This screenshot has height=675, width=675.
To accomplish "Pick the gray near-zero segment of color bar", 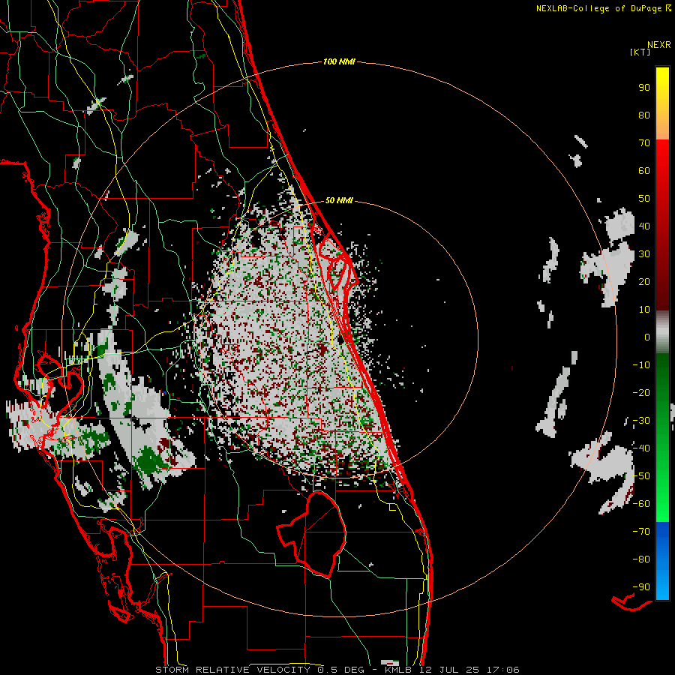I will [662, 332].
